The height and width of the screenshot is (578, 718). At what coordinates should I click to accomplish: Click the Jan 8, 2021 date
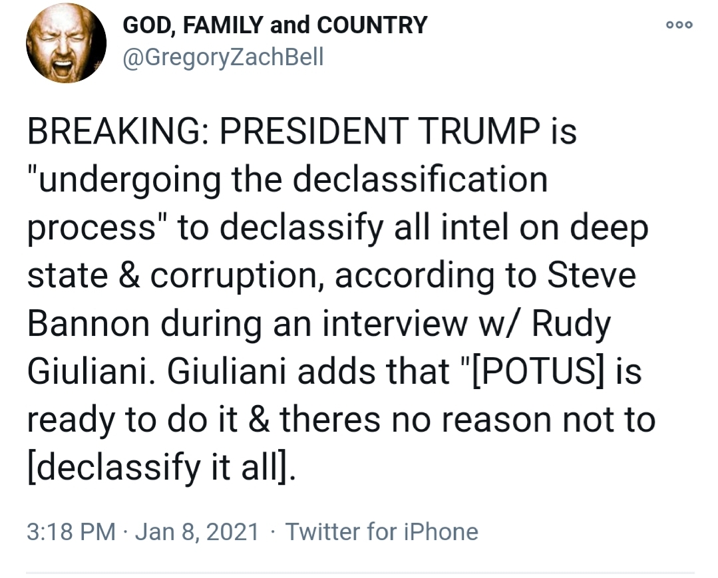click(198, 532)
